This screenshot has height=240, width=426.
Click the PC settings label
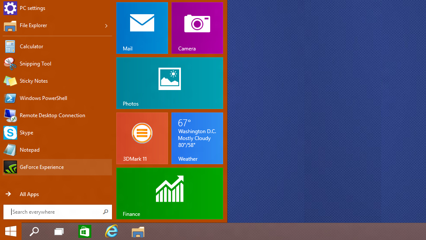click(x=33, y=9)
